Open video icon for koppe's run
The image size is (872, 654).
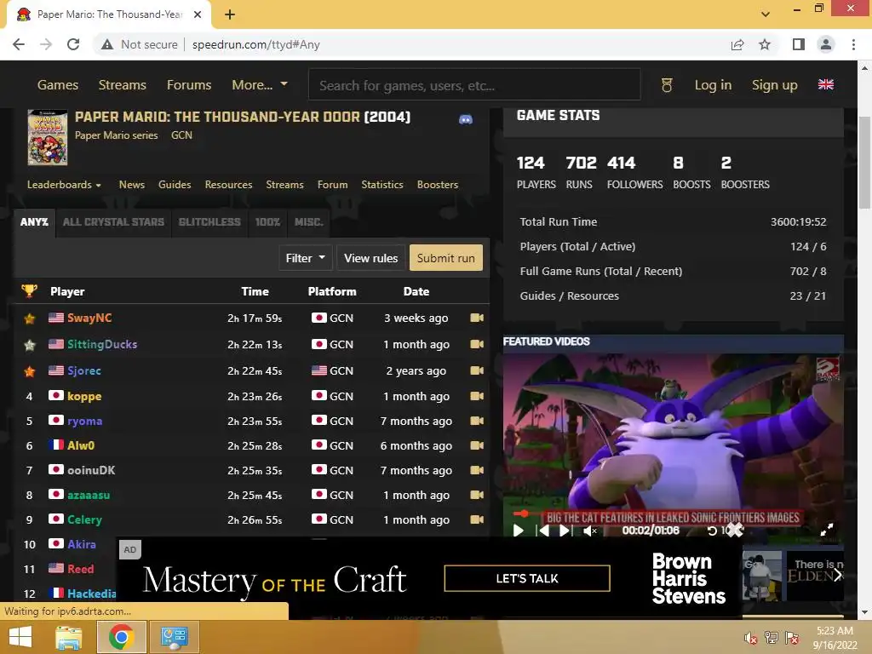[477, 396]
